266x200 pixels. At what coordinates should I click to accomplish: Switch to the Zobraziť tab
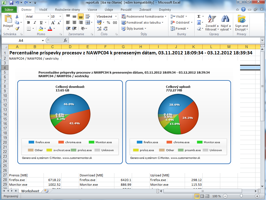(x=145, y=10)
